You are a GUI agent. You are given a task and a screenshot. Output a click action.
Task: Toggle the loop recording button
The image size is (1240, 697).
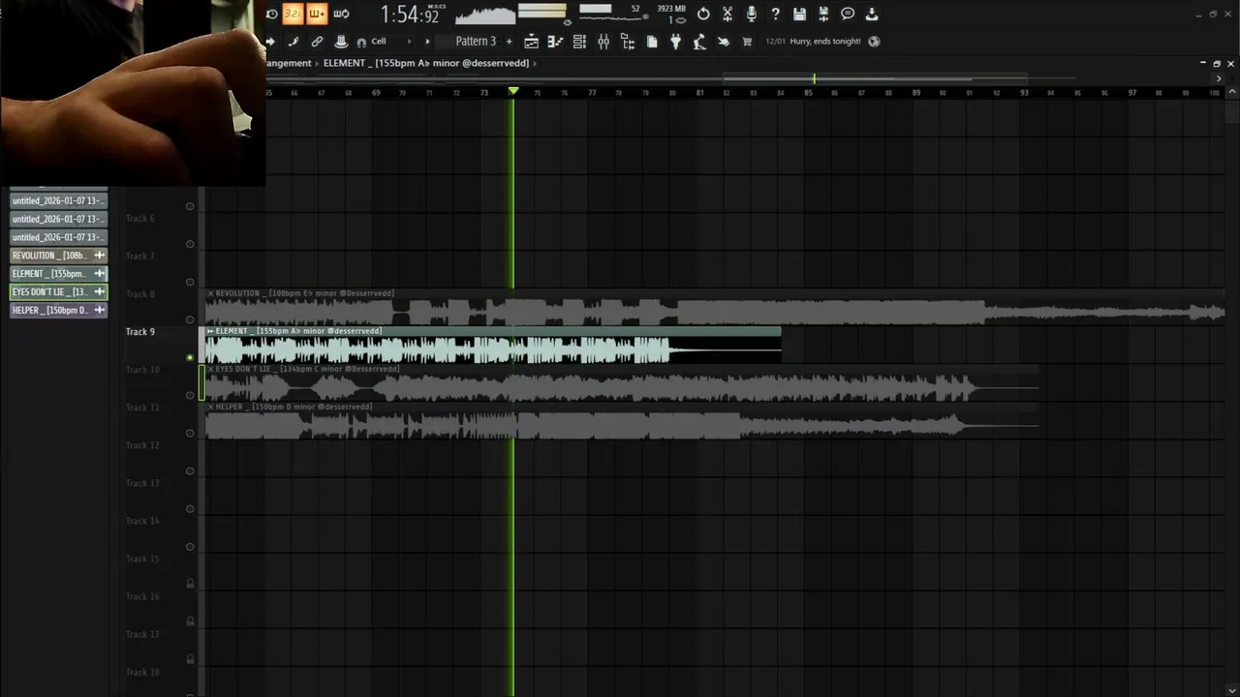click(x=341, y=14)
